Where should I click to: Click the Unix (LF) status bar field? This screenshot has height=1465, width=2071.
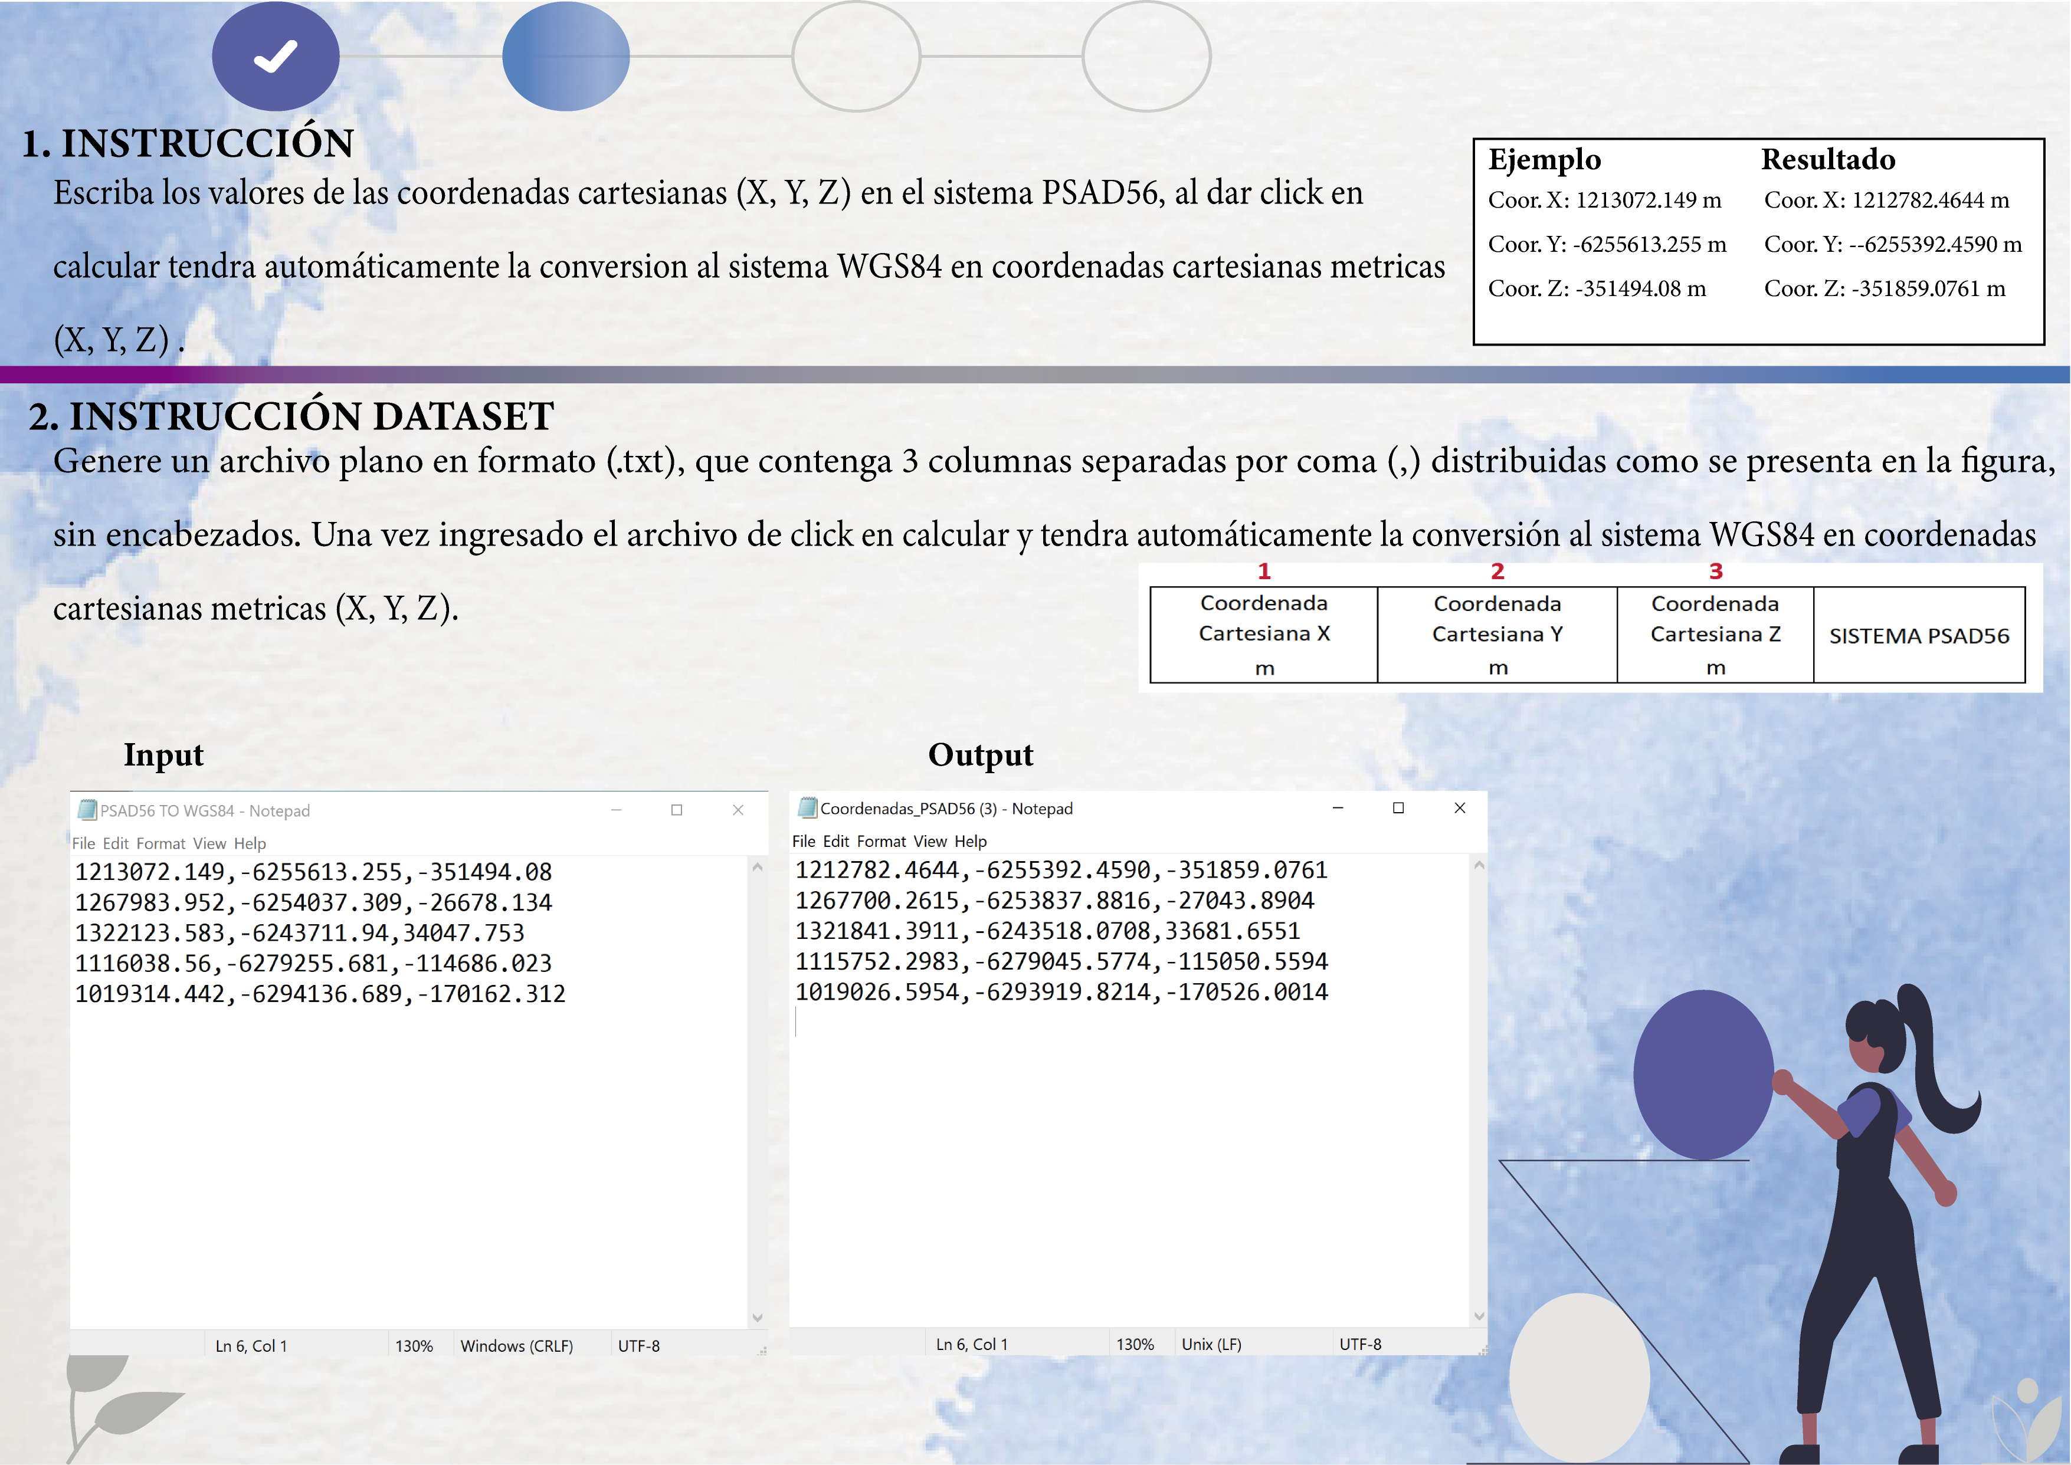[x=1211, y=1344]
